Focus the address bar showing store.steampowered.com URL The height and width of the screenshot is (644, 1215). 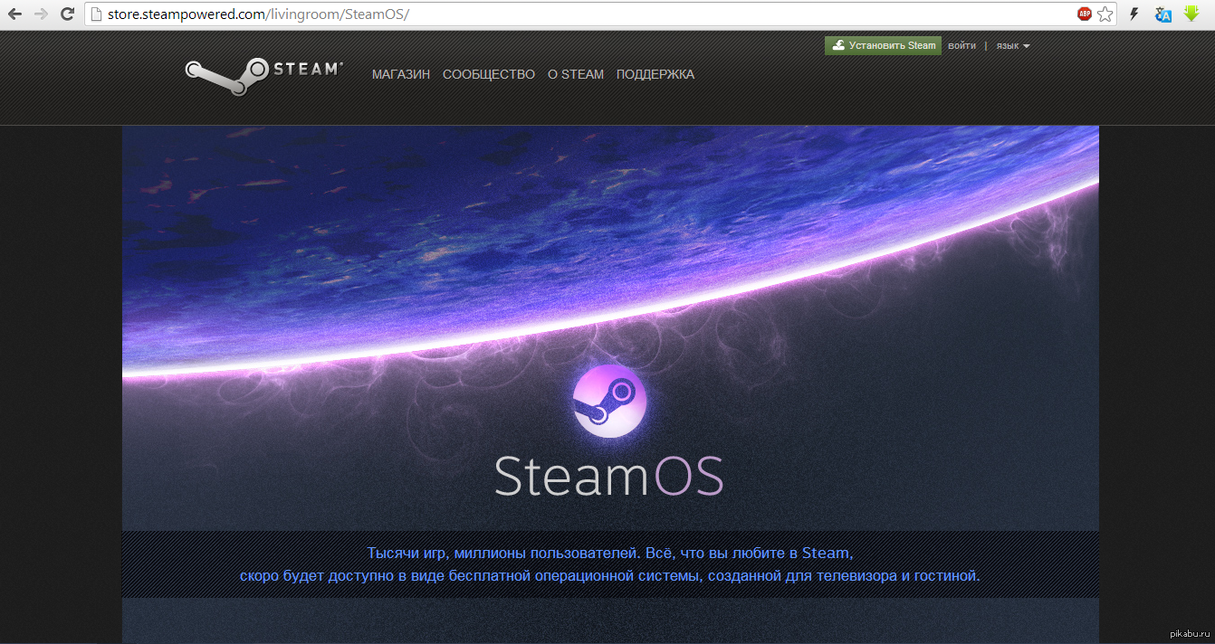(x=579, y=14)
